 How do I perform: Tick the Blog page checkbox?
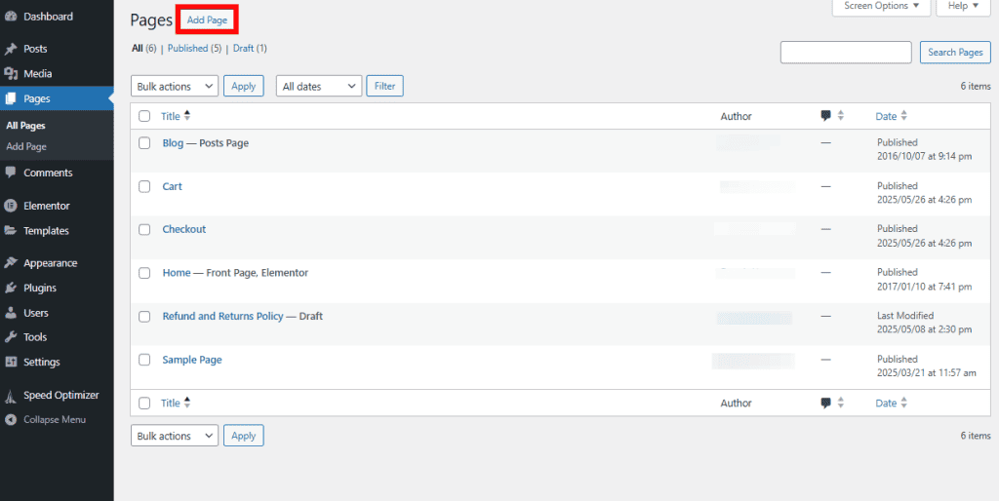(144, 143)
